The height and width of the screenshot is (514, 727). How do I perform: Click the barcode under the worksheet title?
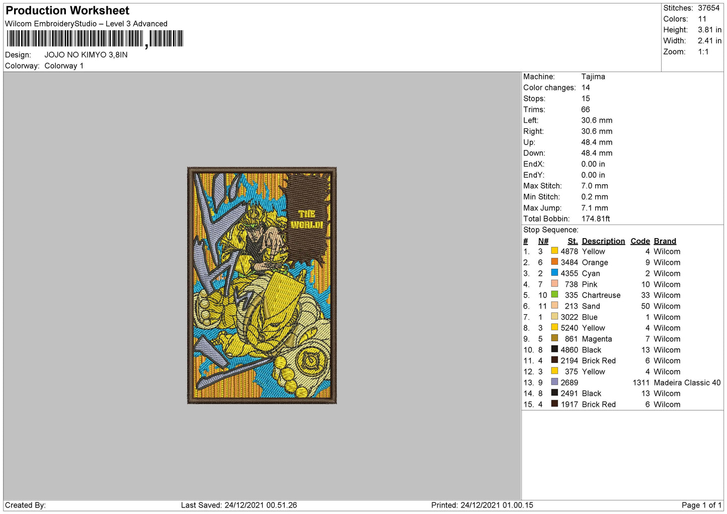(x=95, y=39)
